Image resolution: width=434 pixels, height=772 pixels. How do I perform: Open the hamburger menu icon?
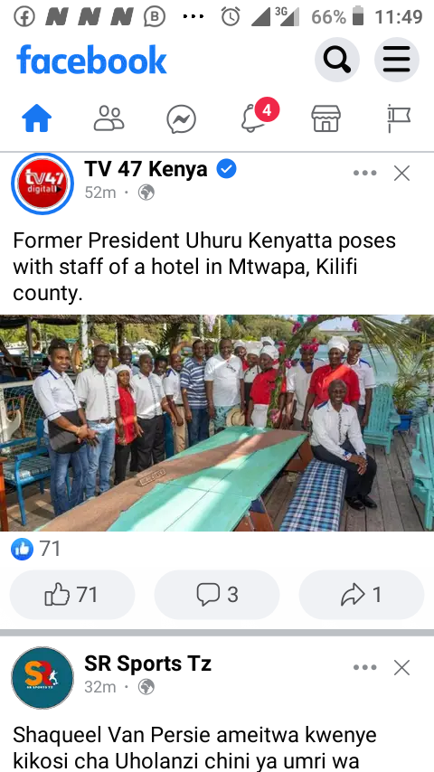(397, 60)
